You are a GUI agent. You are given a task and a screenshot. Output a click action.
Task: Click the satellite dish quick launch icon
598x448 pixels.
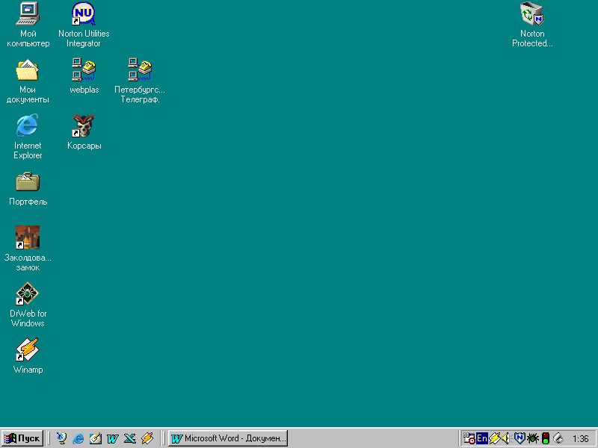coord(61,438)
